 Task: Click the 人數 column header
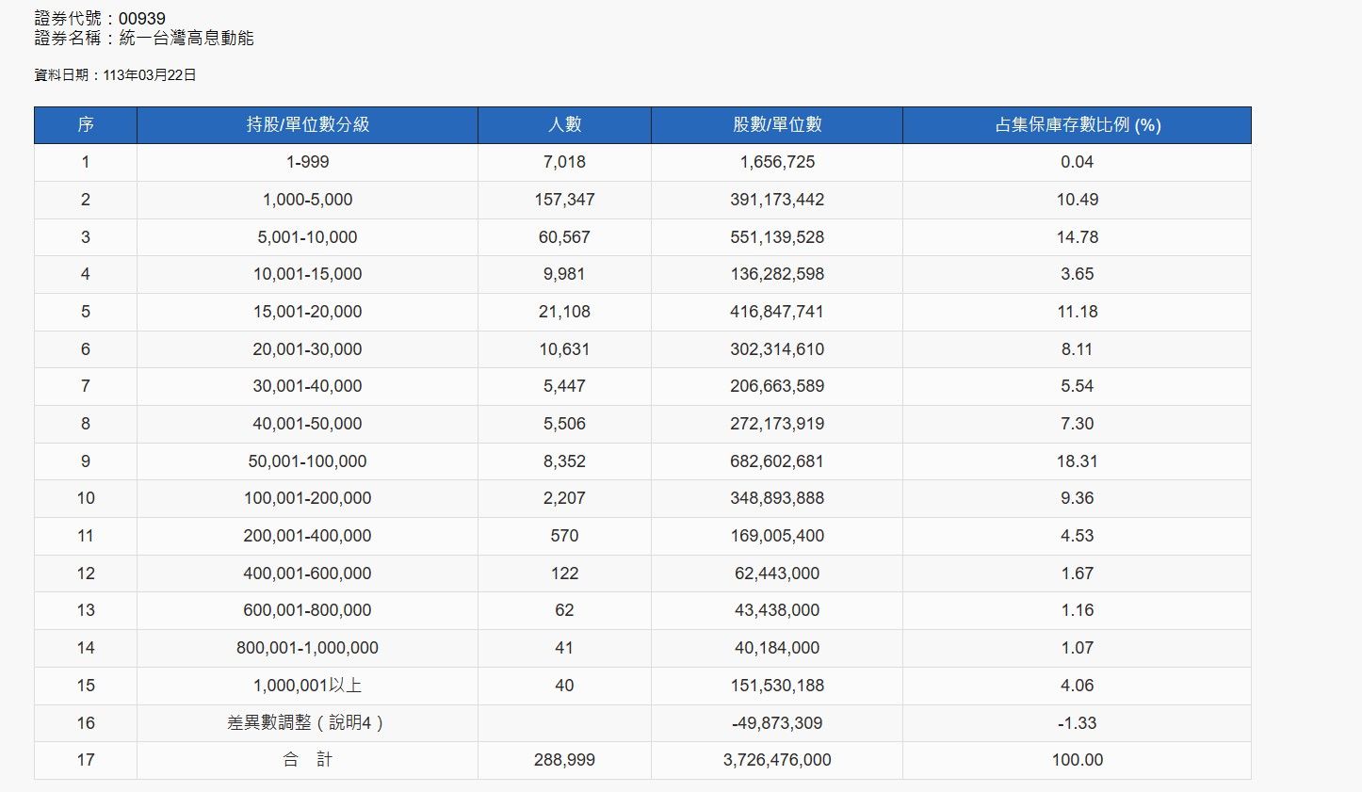click(x=564, y=124)
